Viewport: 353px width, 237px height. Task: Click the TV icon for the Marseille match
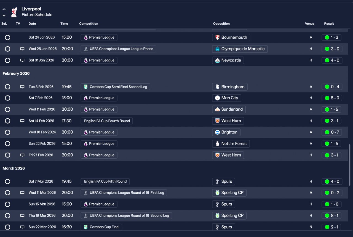click(x=22, y=49)
